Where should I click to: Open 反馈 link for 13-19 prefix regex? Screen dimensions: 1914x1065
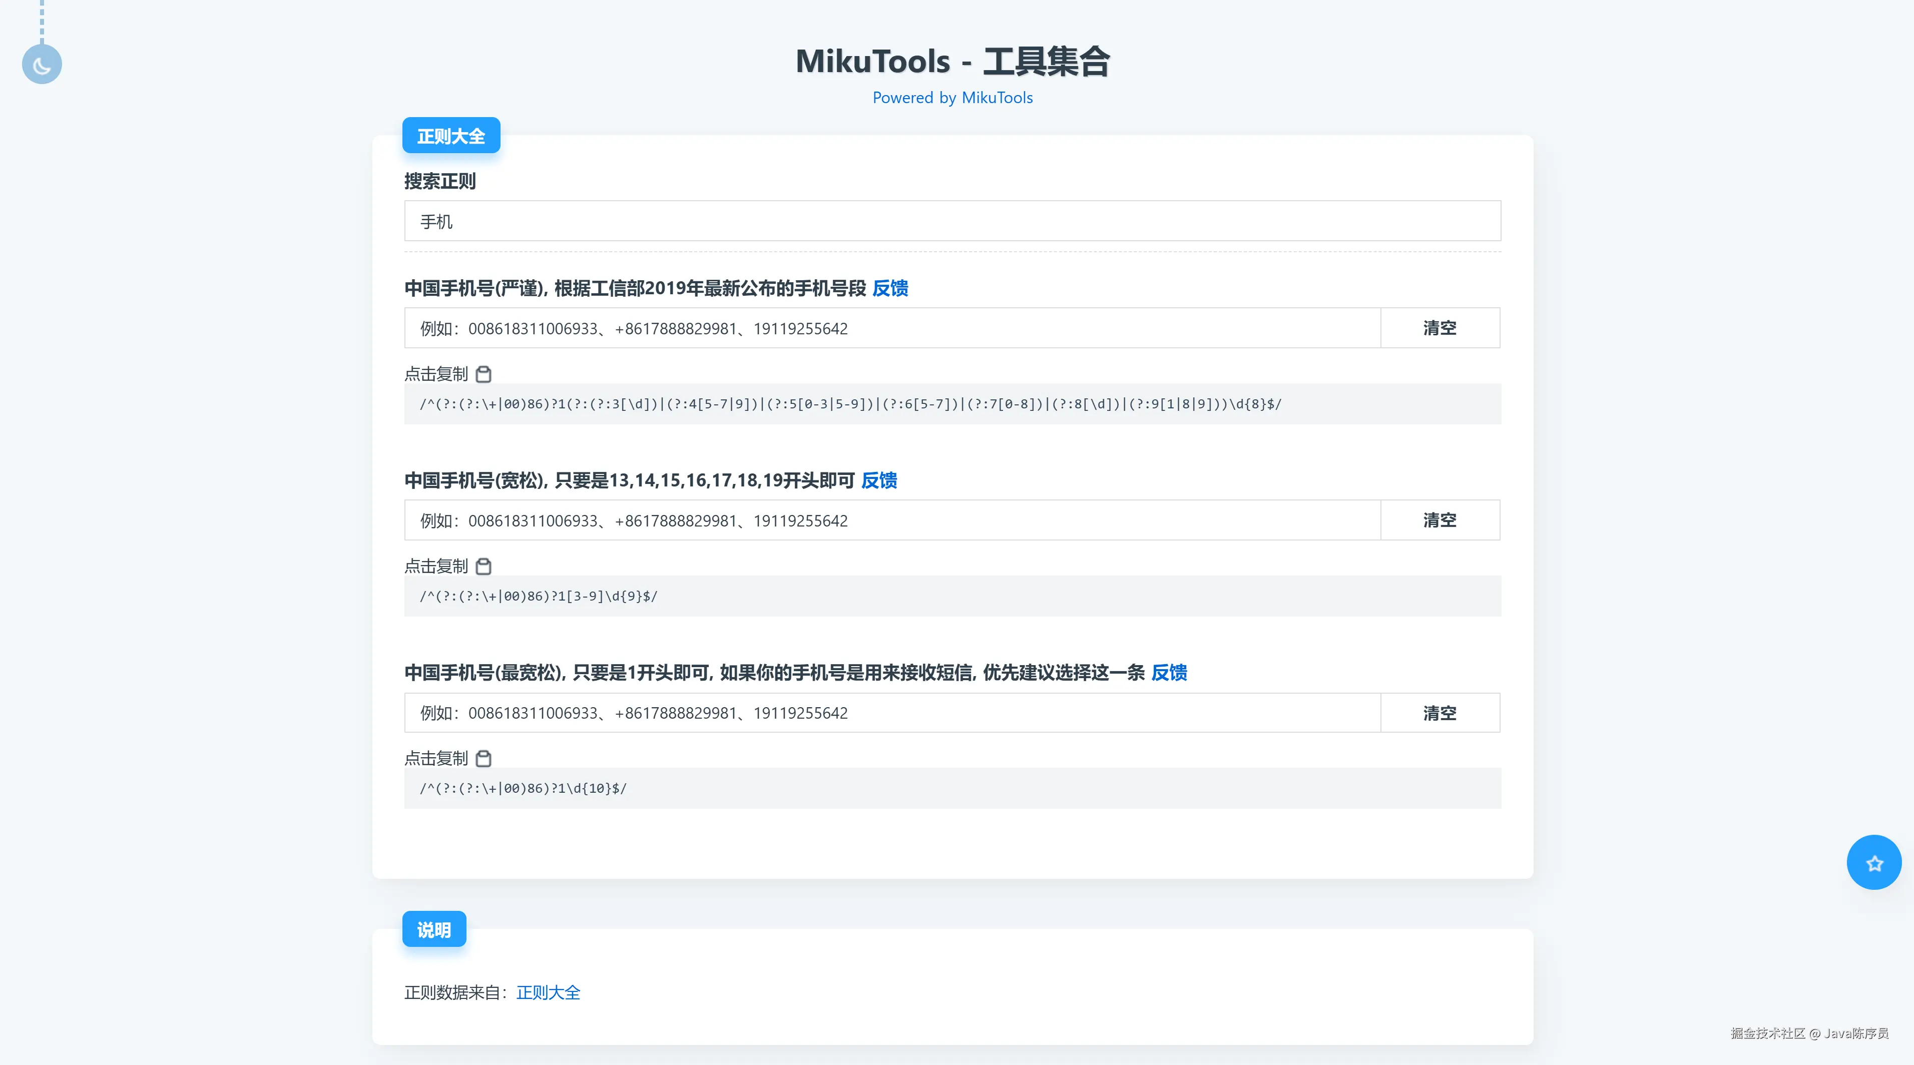point(879,480)
